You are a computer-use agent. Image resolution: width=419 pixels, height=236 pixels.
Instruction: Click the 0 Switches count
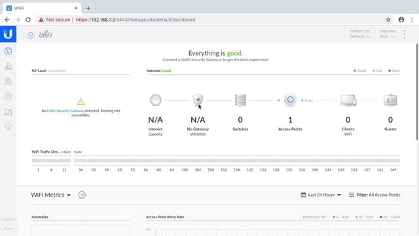[x=240, y=119]
